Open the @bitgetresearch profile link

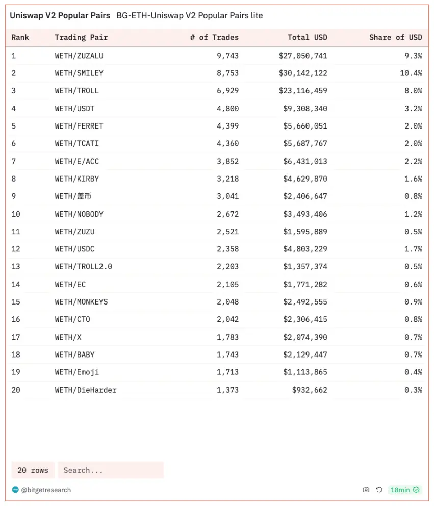46,490
